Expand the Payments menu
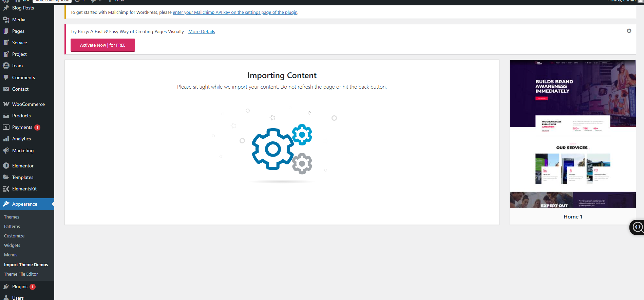 coord(22,127)
